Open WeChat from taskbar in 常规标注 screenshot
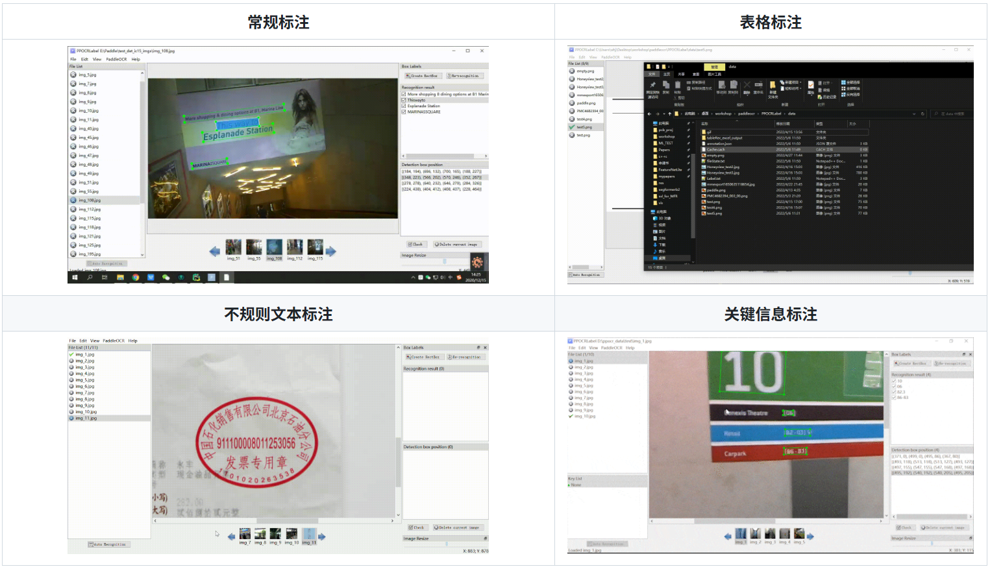Screen dimensions: 990x569 pyautogui.click(x=166, y=278)
